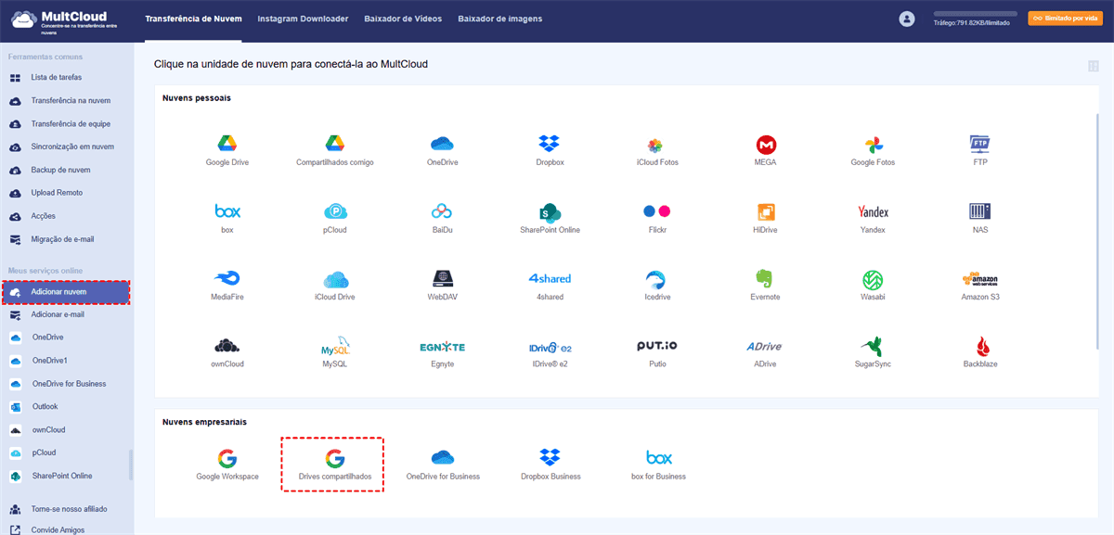The height and width of the screenshot is (535, 1114).
Task: Click the traffic usage progress bar
Action: tap(975, 14)
